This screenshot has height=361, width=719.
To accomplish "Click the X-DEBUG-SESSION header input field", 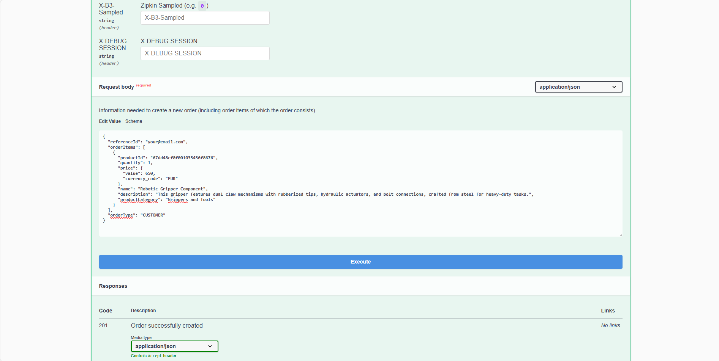I will tap(205, 53).
